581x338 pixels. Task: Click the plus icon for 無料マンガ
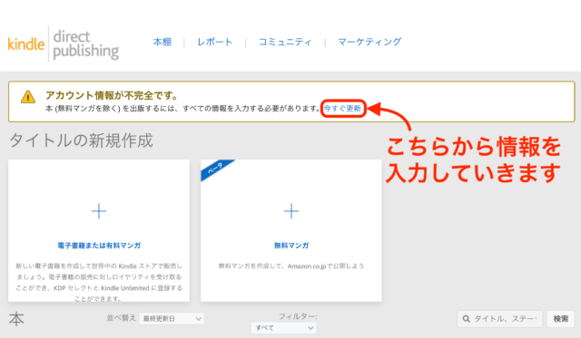pos(291,211)
